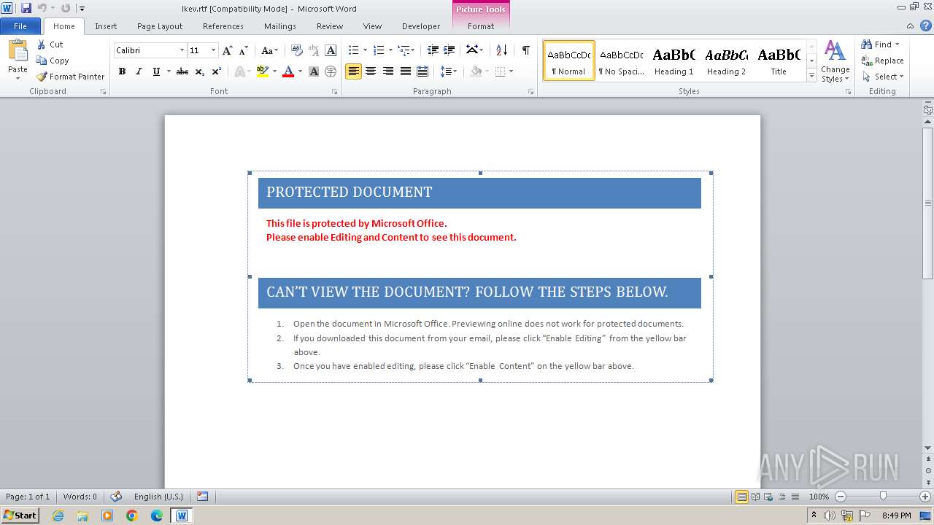934x525 pixels.
Task: Click the Windows Start button
Action: (20, 515)
